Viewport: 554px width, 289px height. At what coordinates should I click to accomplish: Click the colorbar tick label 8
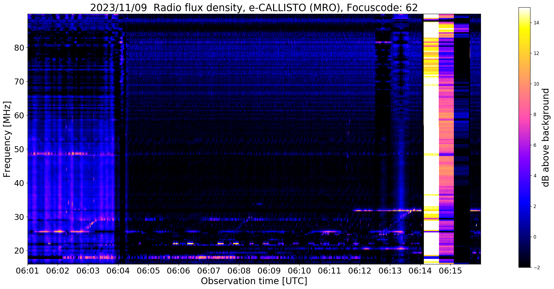tap(535, 115)
